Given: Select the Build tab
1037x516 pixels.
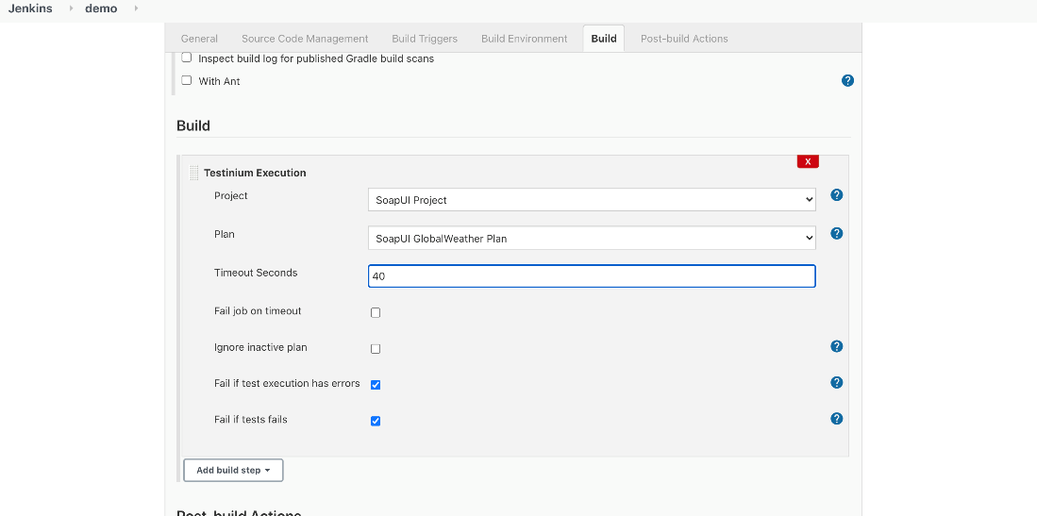Looking at the screenshot, I should pyautogui.click(x=604, y=39).
